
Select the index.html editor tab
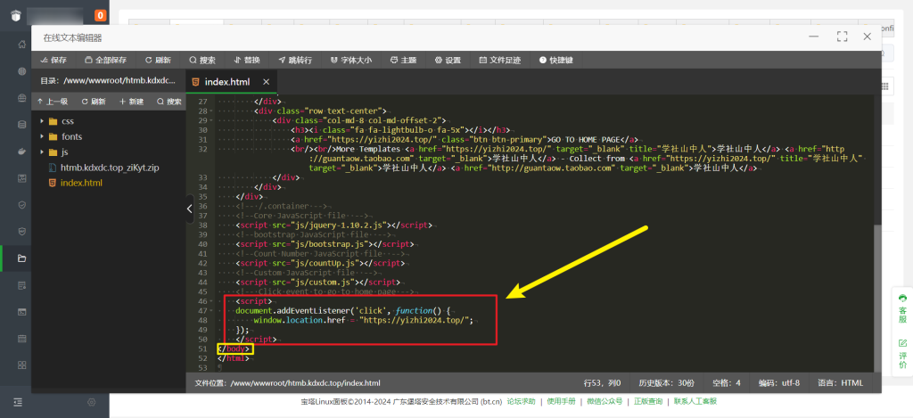point(226,82)
